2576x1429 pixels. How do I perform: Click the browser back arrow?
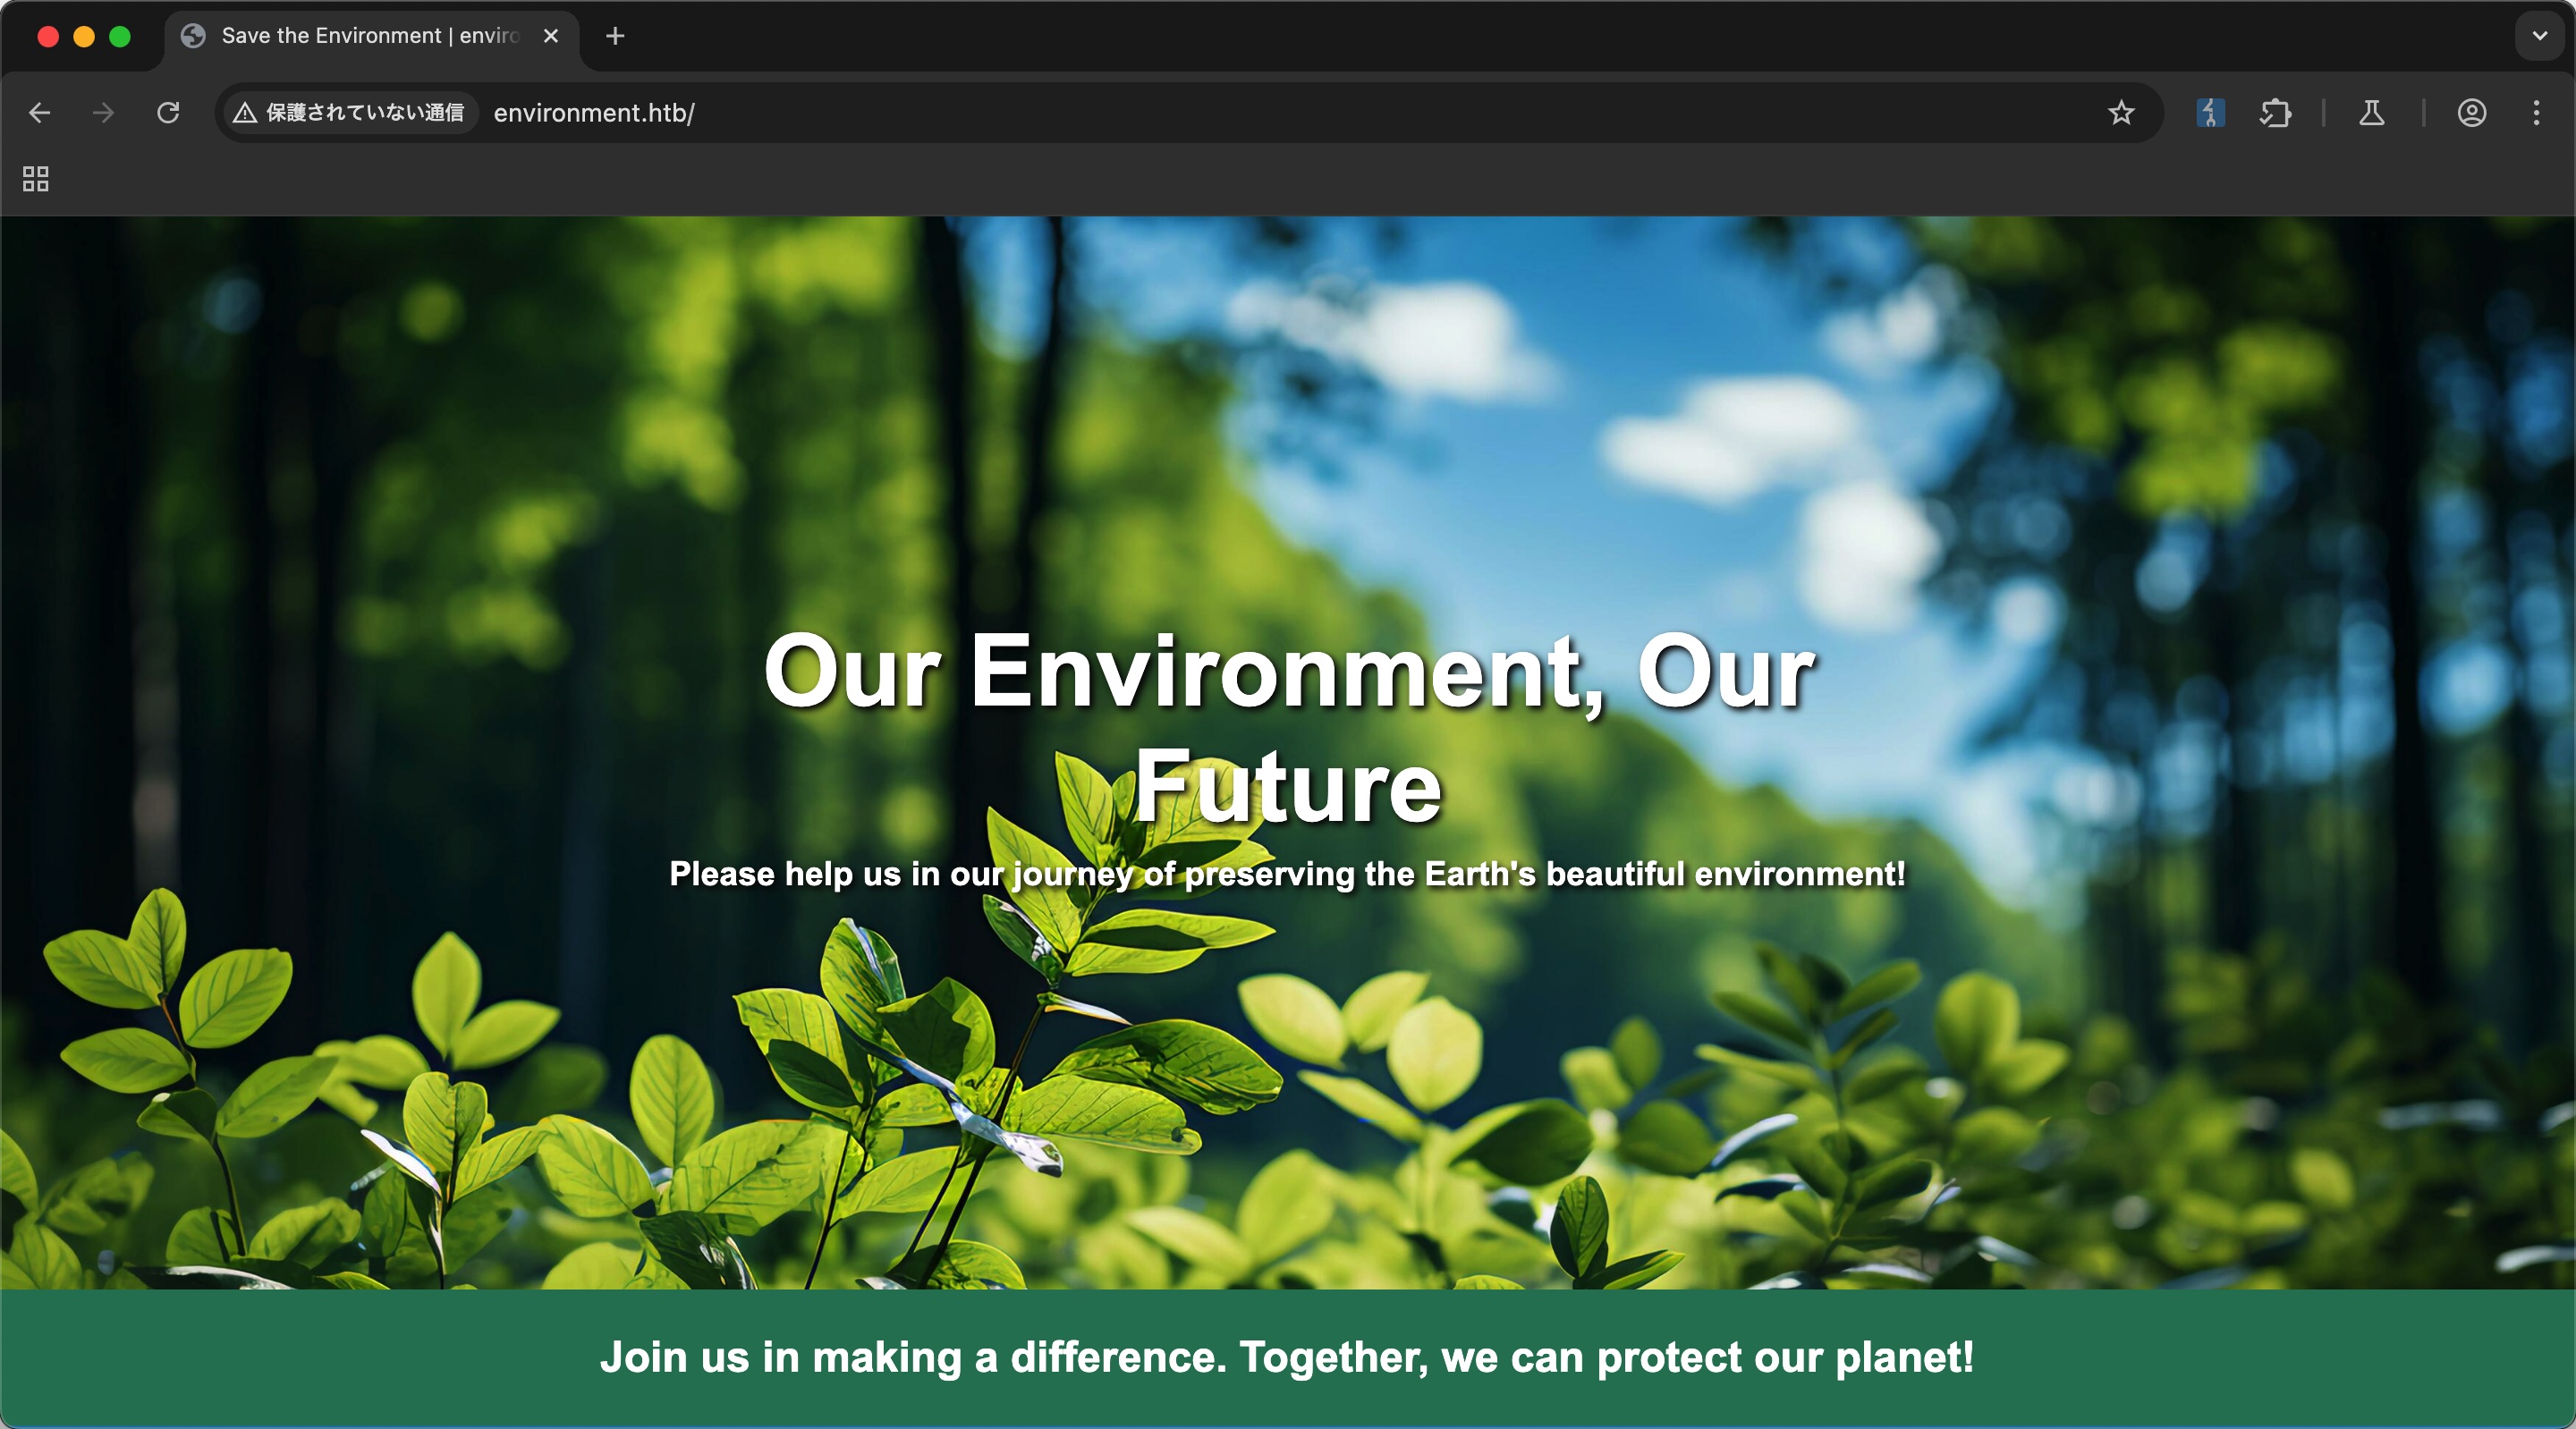click(x=40, y=113)
